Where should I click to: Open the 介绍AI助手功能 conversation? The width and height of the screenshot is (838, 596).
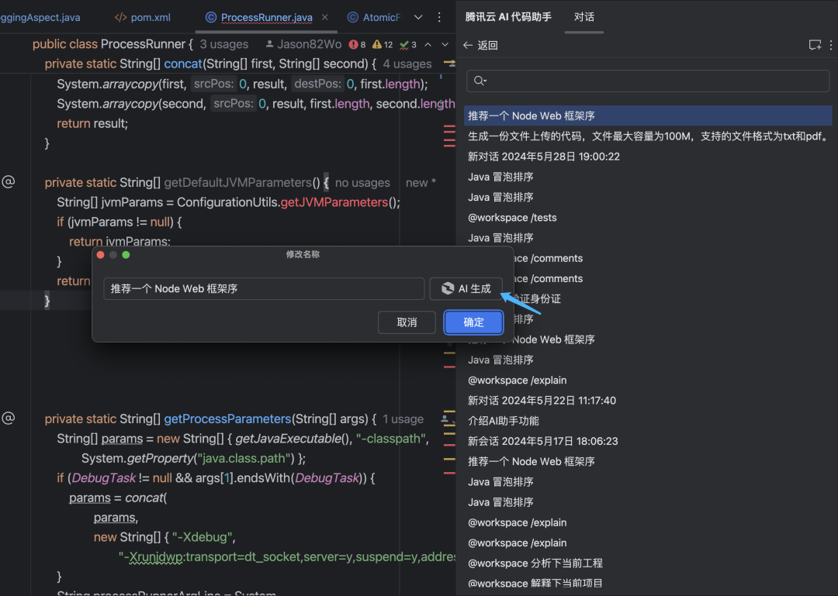click(x=504, y=421)
